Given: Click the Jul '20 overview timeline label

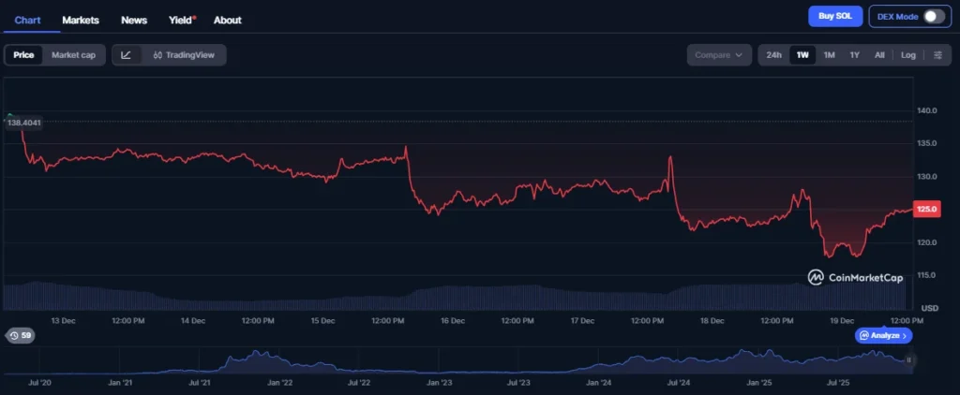Looking at the screenshot, I should (39, 383).
